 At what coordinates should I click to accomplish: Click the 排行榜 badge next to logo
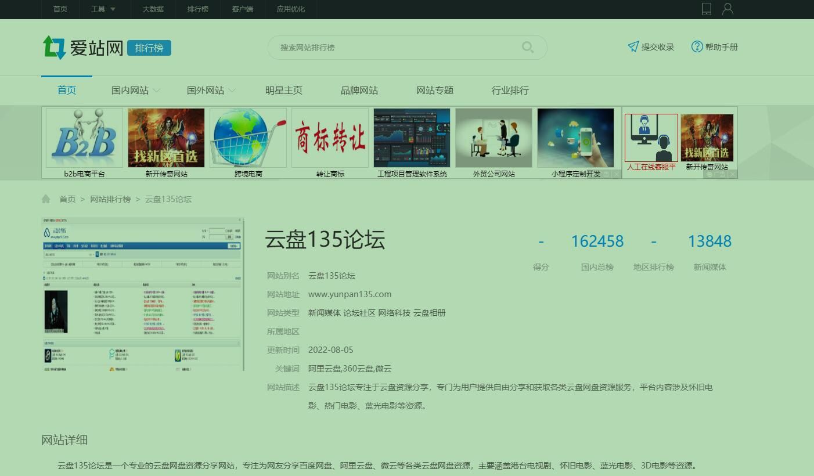pos(149,48)
